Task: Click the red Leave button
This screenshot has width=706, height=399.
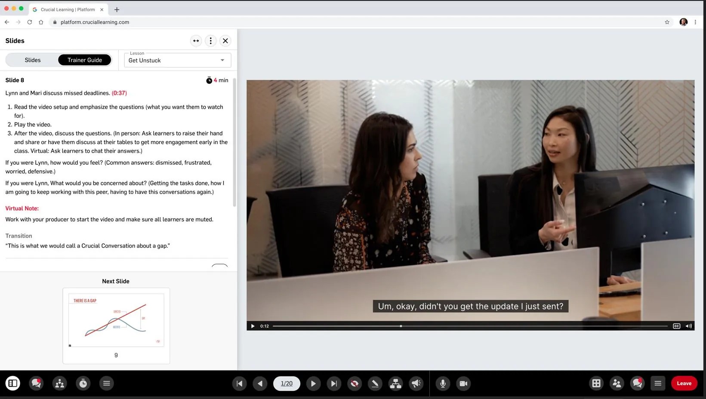Action: click(684, 383)
